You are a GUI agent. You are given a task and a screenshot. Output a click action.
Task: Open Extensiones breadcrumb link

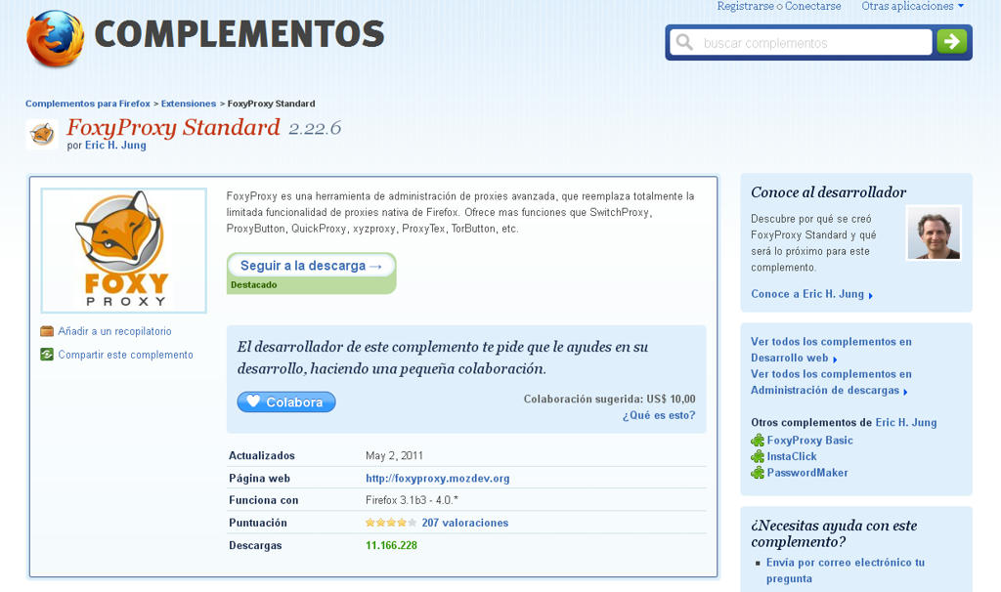pyautogui.click(x=189, y=104)
